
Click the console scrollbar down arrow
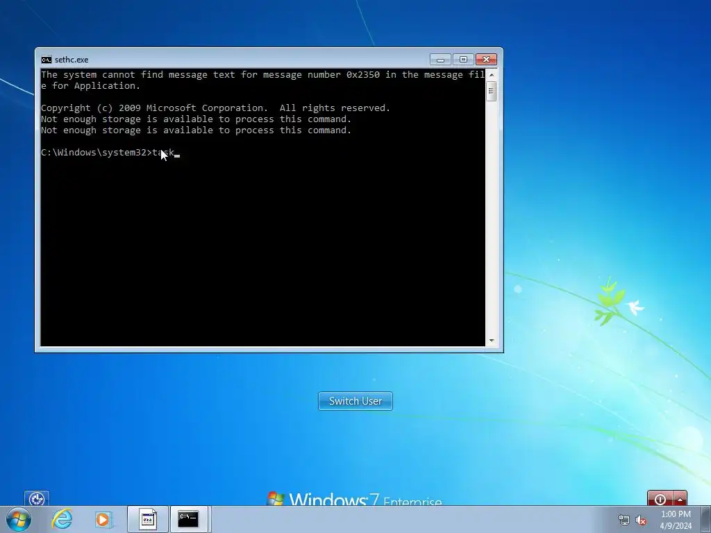[x=491, y=340]
